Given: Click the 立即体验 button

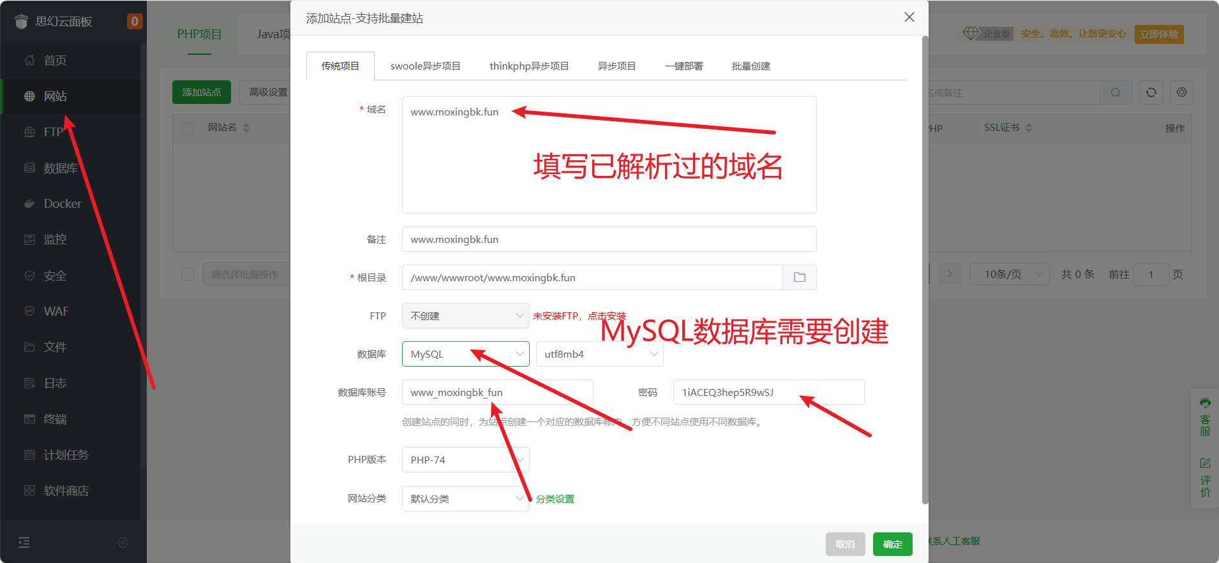Looking at the screenshot, I should click(1159, 34).
